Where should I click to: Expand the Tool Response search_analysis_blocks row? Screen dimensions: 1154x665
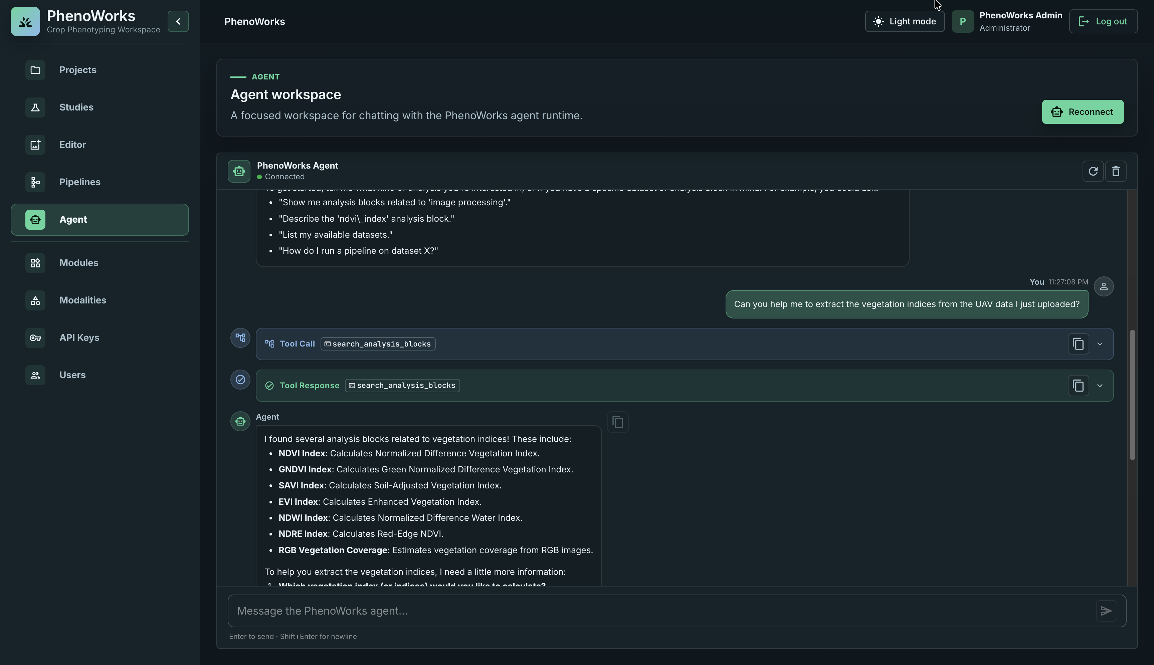(1100, 386)
